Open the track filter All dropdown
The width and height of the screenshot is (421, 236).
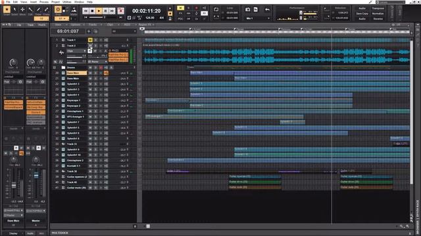tap(124, 31)
